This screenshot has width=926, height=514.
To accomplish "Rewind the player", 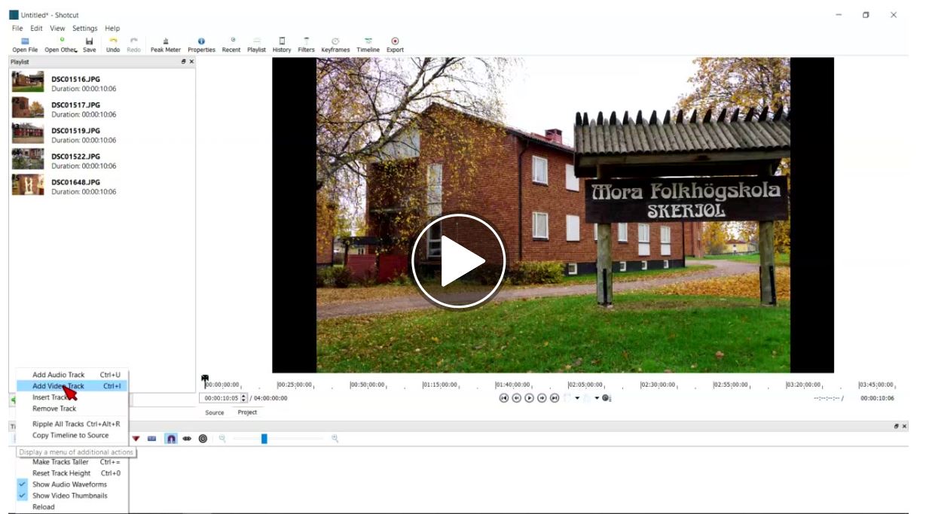I will pyautogui.click(x=516, y=398).
